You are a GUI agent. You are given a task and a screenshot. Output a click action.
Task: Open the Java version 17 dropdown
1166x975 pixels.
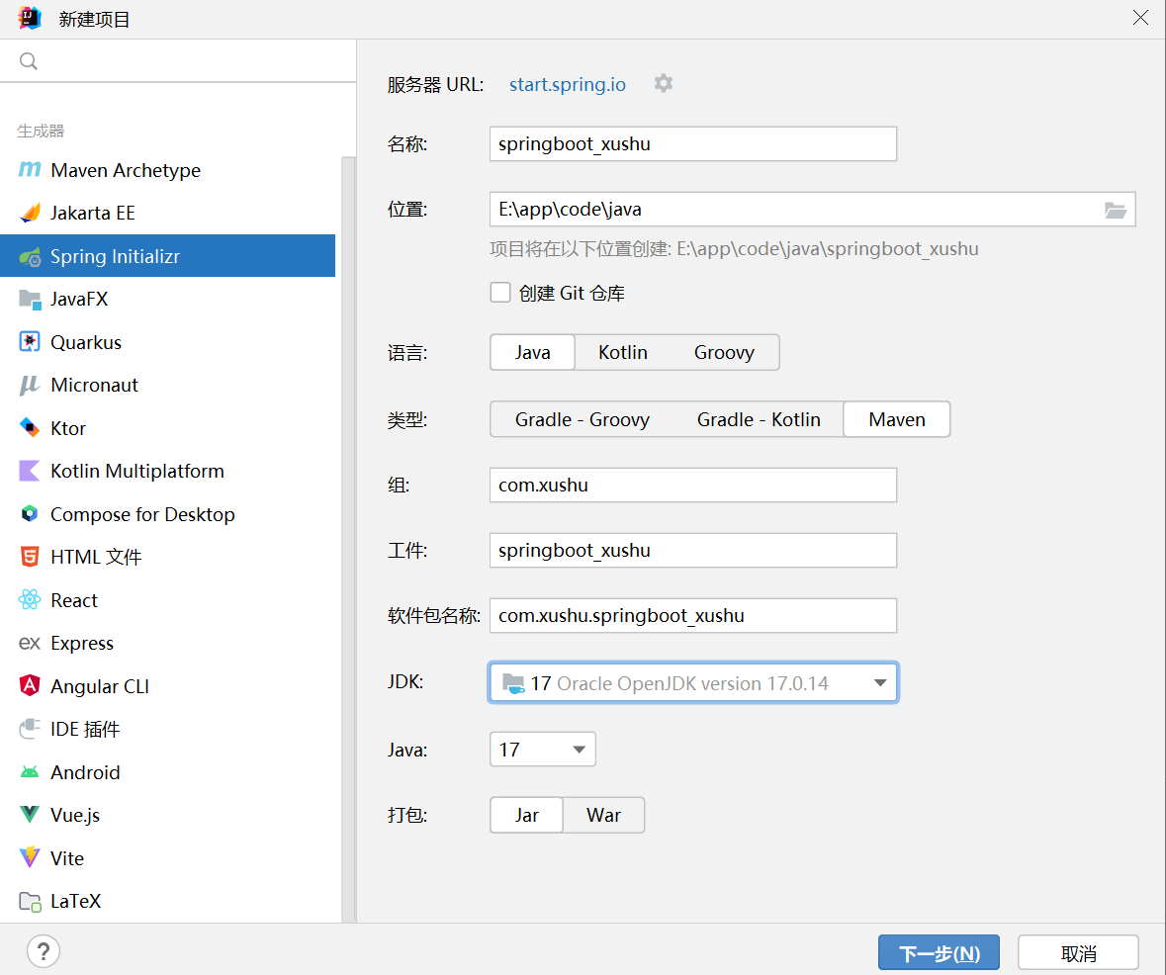(x=543, y=749)
